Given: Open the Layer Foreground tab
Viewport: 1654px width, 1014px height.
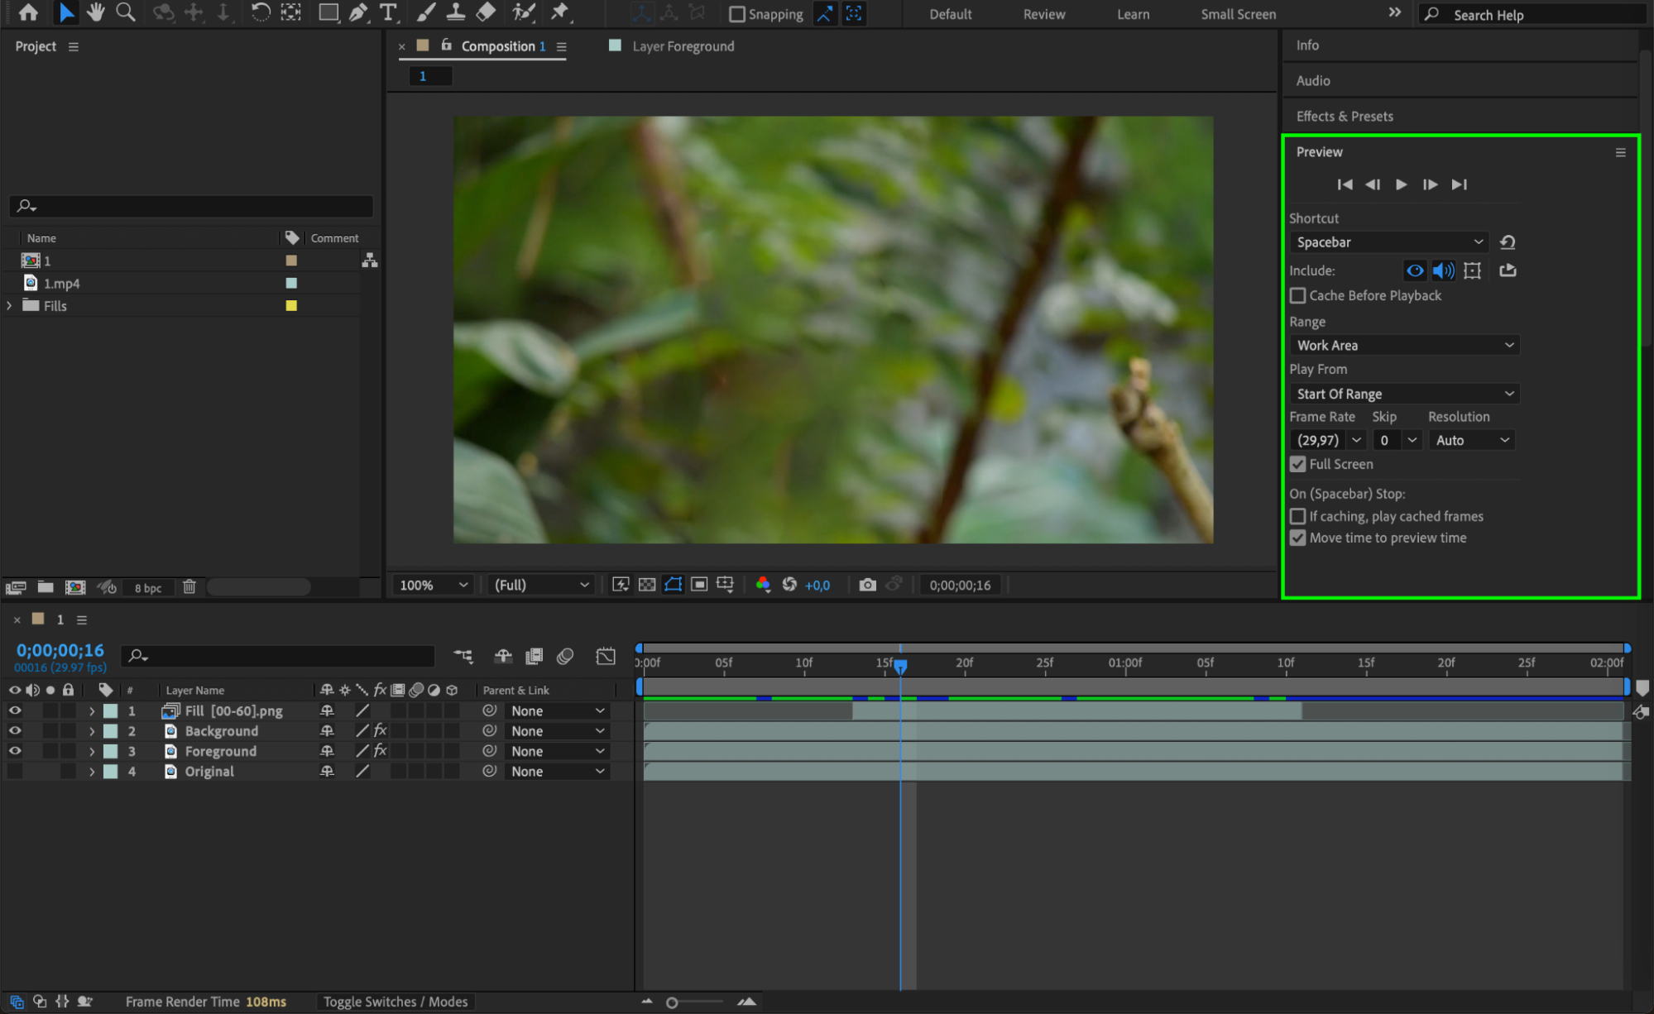Looking at the screenshot, I should [682, 46].
